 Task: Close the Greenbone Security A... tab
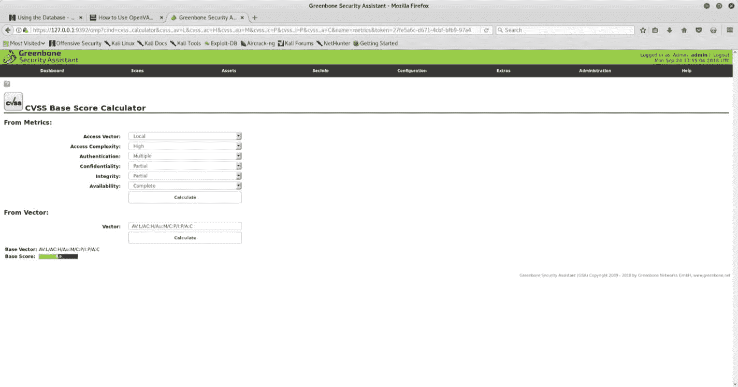[243, 18]
